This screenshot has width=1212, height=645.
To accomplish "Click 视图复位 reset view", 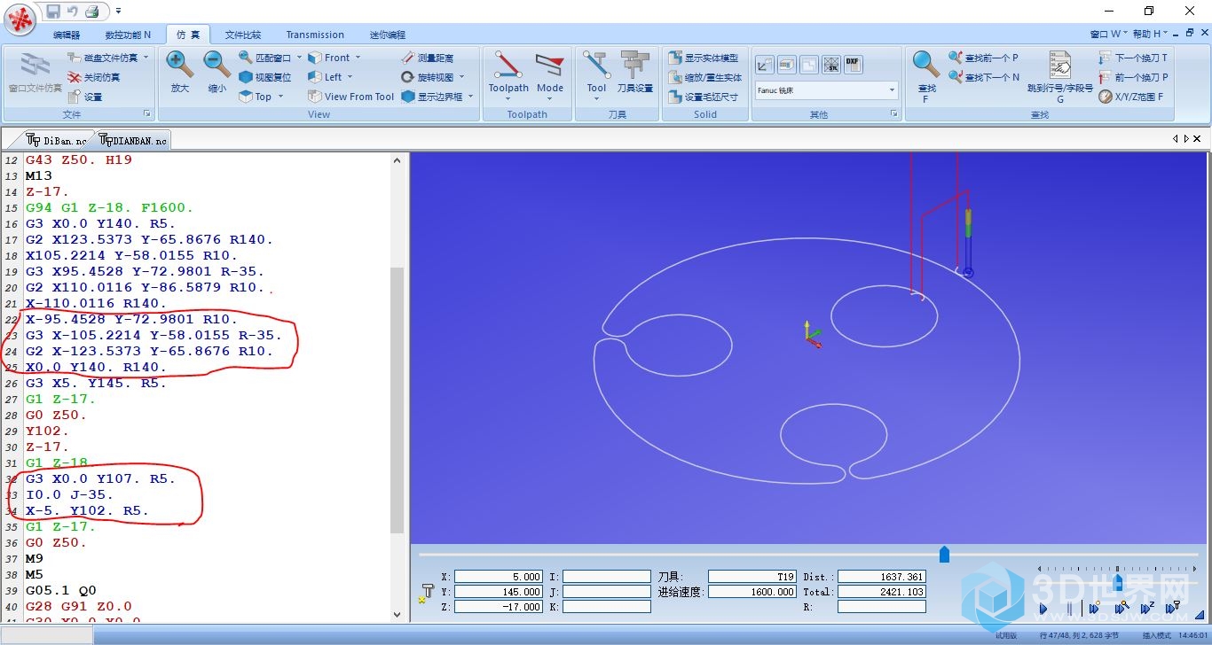I will click(x=265, y=77).
